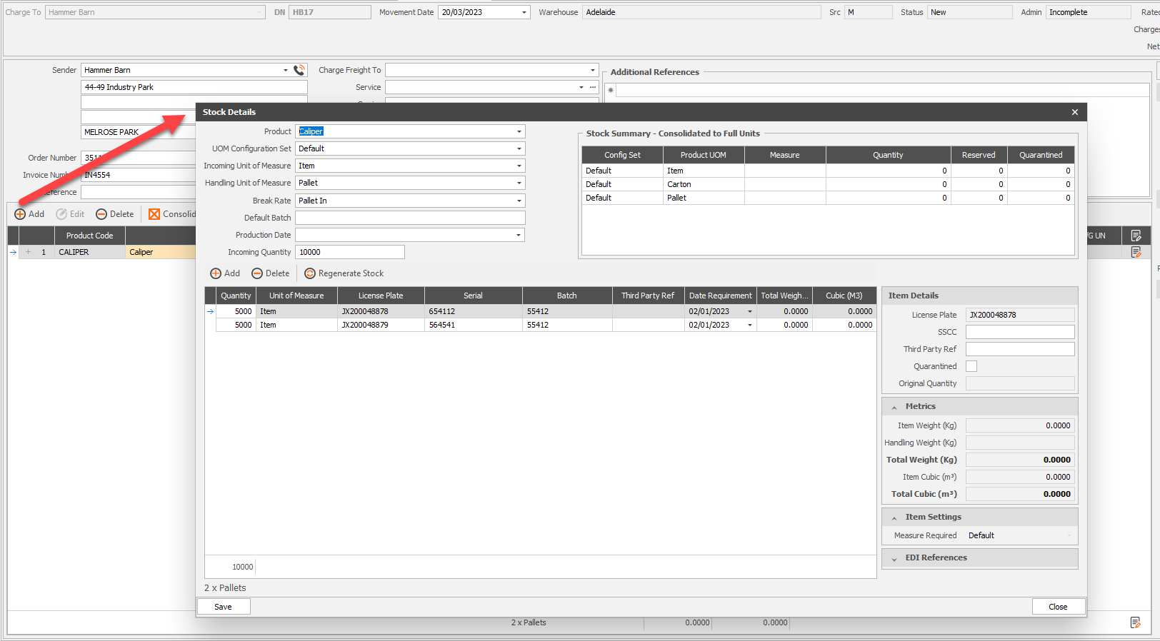Open the Break Rate dropdown
This screenshot has width=1160, height=641.
pos(519,201)
